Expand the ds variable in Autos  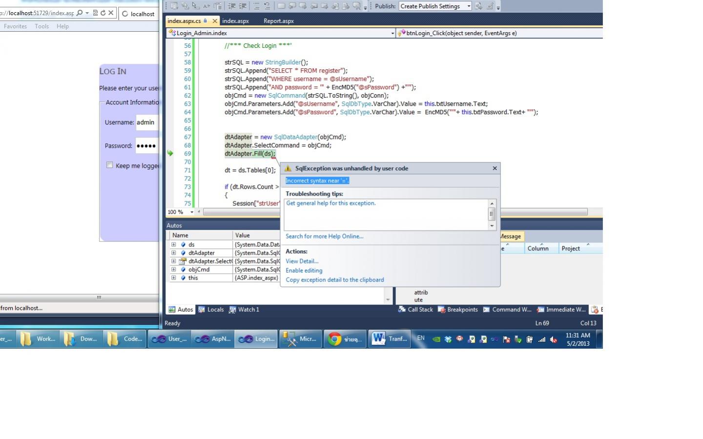click(x=173, y=244)
